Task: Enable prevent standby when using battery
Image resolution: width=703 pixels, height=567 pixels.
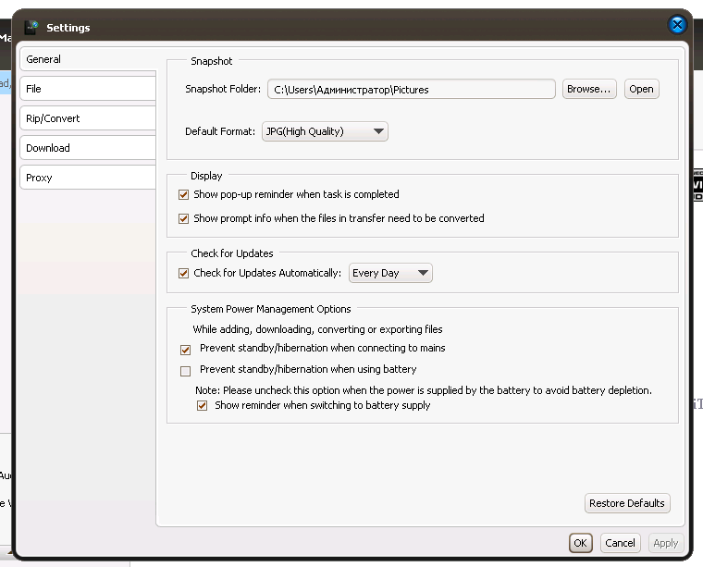Action: click(185, 371)
